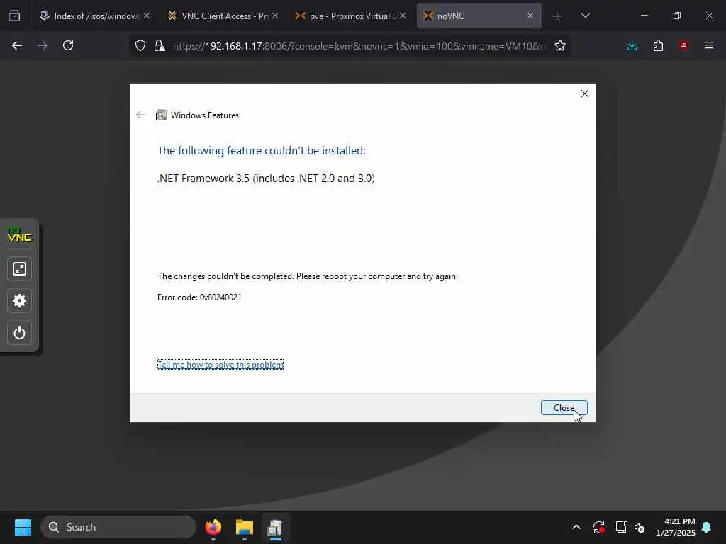Viewport: 726px width, 544px height.
Task: Switch to 'pve - Proxmox Virtual' tab
Action: click(x=350, y=16)
